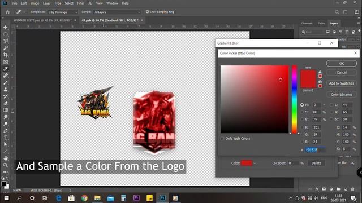This screenshot has width=362, height=203.
Task: Select the Healing Brush tool
Action: click(6, 76)
